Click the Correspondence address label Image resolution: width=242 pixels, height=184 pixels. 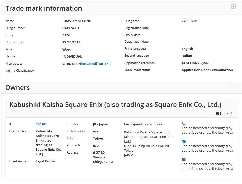143,124
